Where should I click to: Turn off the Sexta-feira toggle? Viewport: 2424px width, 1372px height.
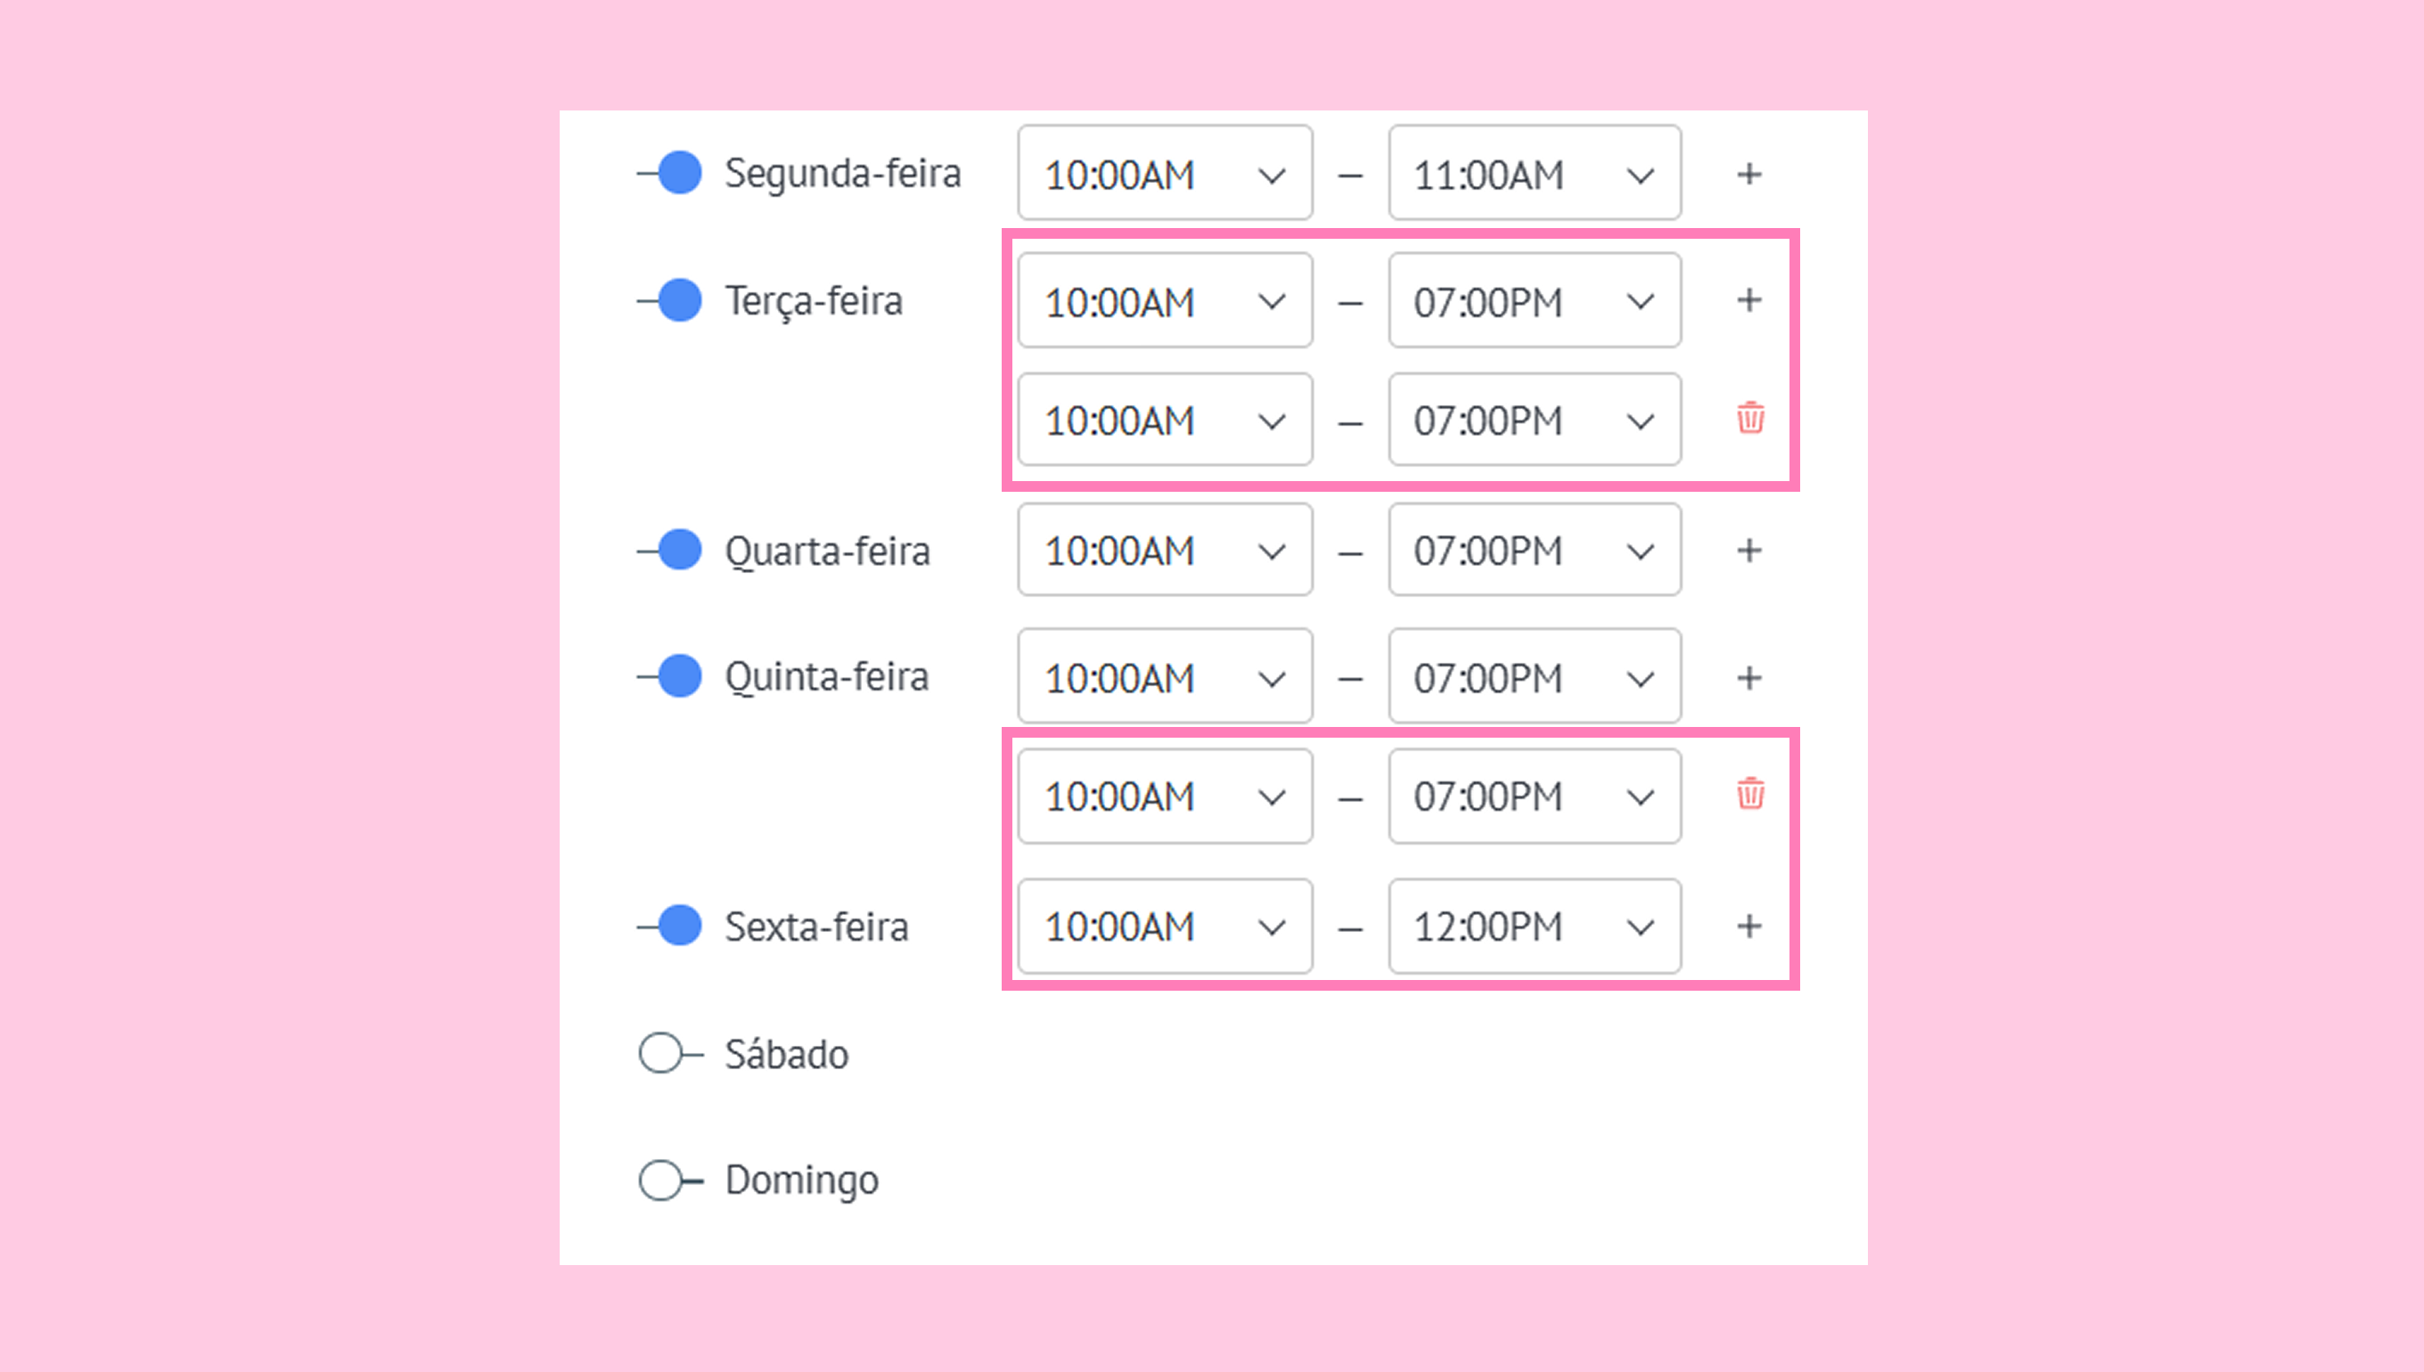[671, 926]
